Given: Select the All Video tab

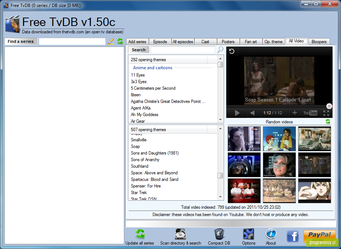Looking at the screenshot, I should [296, 41].
